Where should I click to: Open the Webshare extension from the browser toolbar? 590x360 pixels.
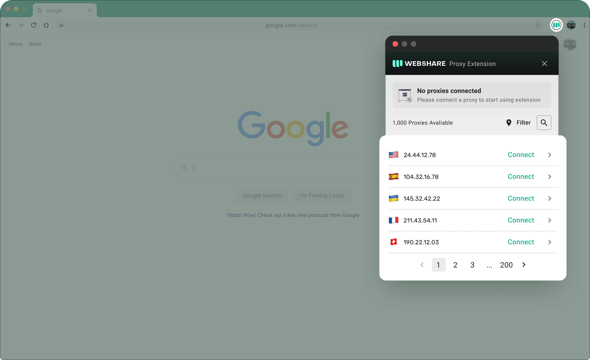(556, 25)
